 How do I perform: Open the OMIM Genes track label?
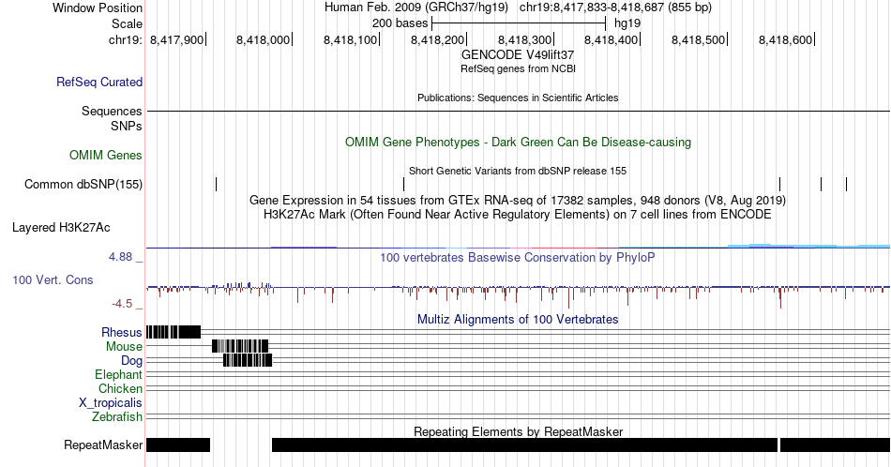[x=106, y=155]
